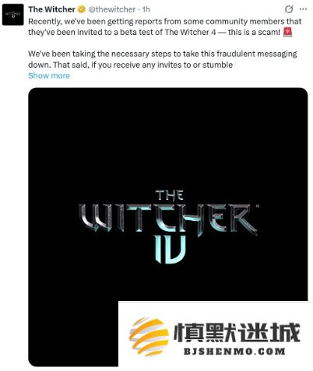The image size is (313, 371).
Task: Click the small THE word in logo
Action: click(170, 195)
